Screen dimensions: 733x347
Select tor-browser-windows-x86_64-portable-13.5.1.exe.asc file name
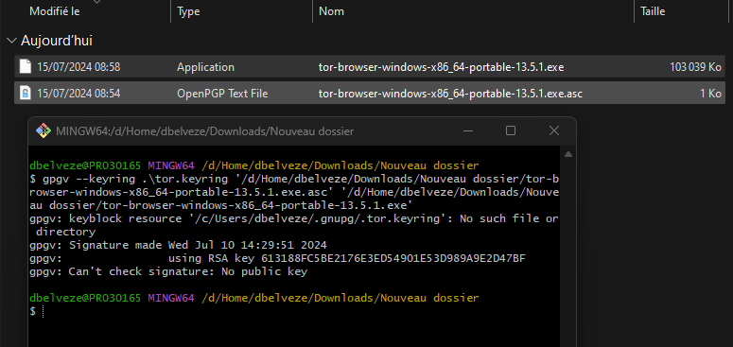[x=450, y=94]
